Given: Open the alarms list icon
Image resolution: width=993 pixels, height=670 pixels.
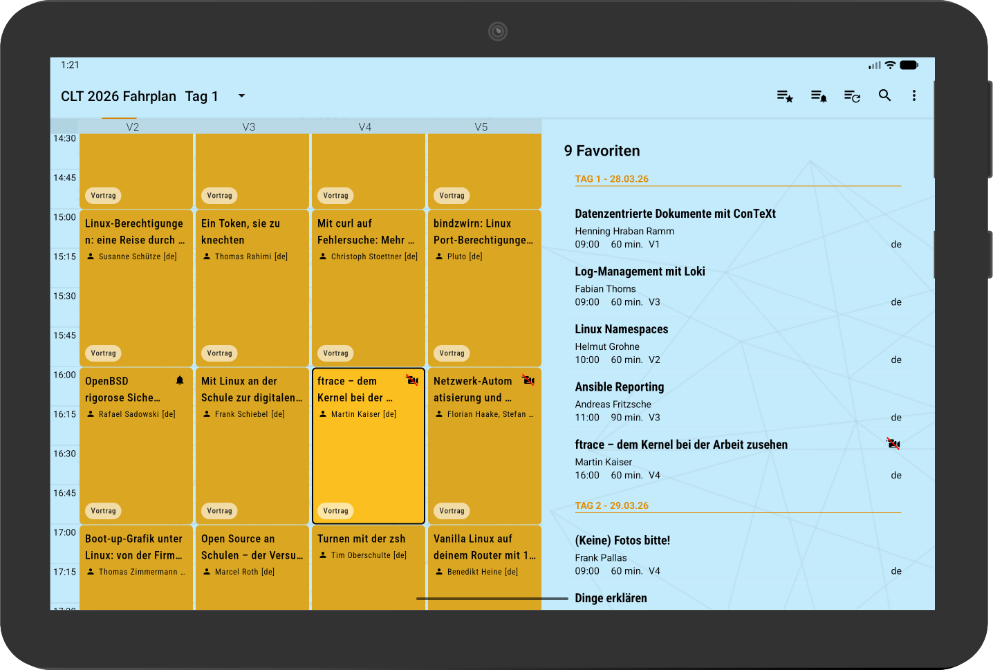Looking at the screenshot, I should pos(819,96).
